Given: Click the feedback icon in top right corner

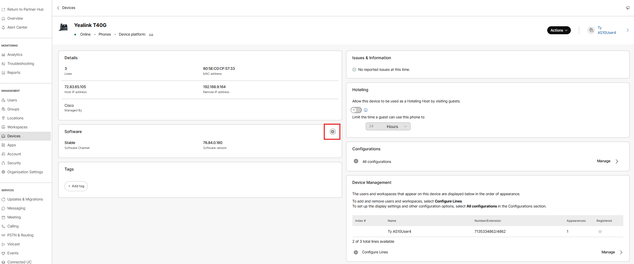Looking at the screenshot, I should pos(627,8).
